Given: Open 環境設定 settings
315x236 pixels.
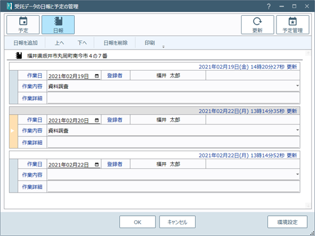Looking at the screenshot, I should pos(287,222).
